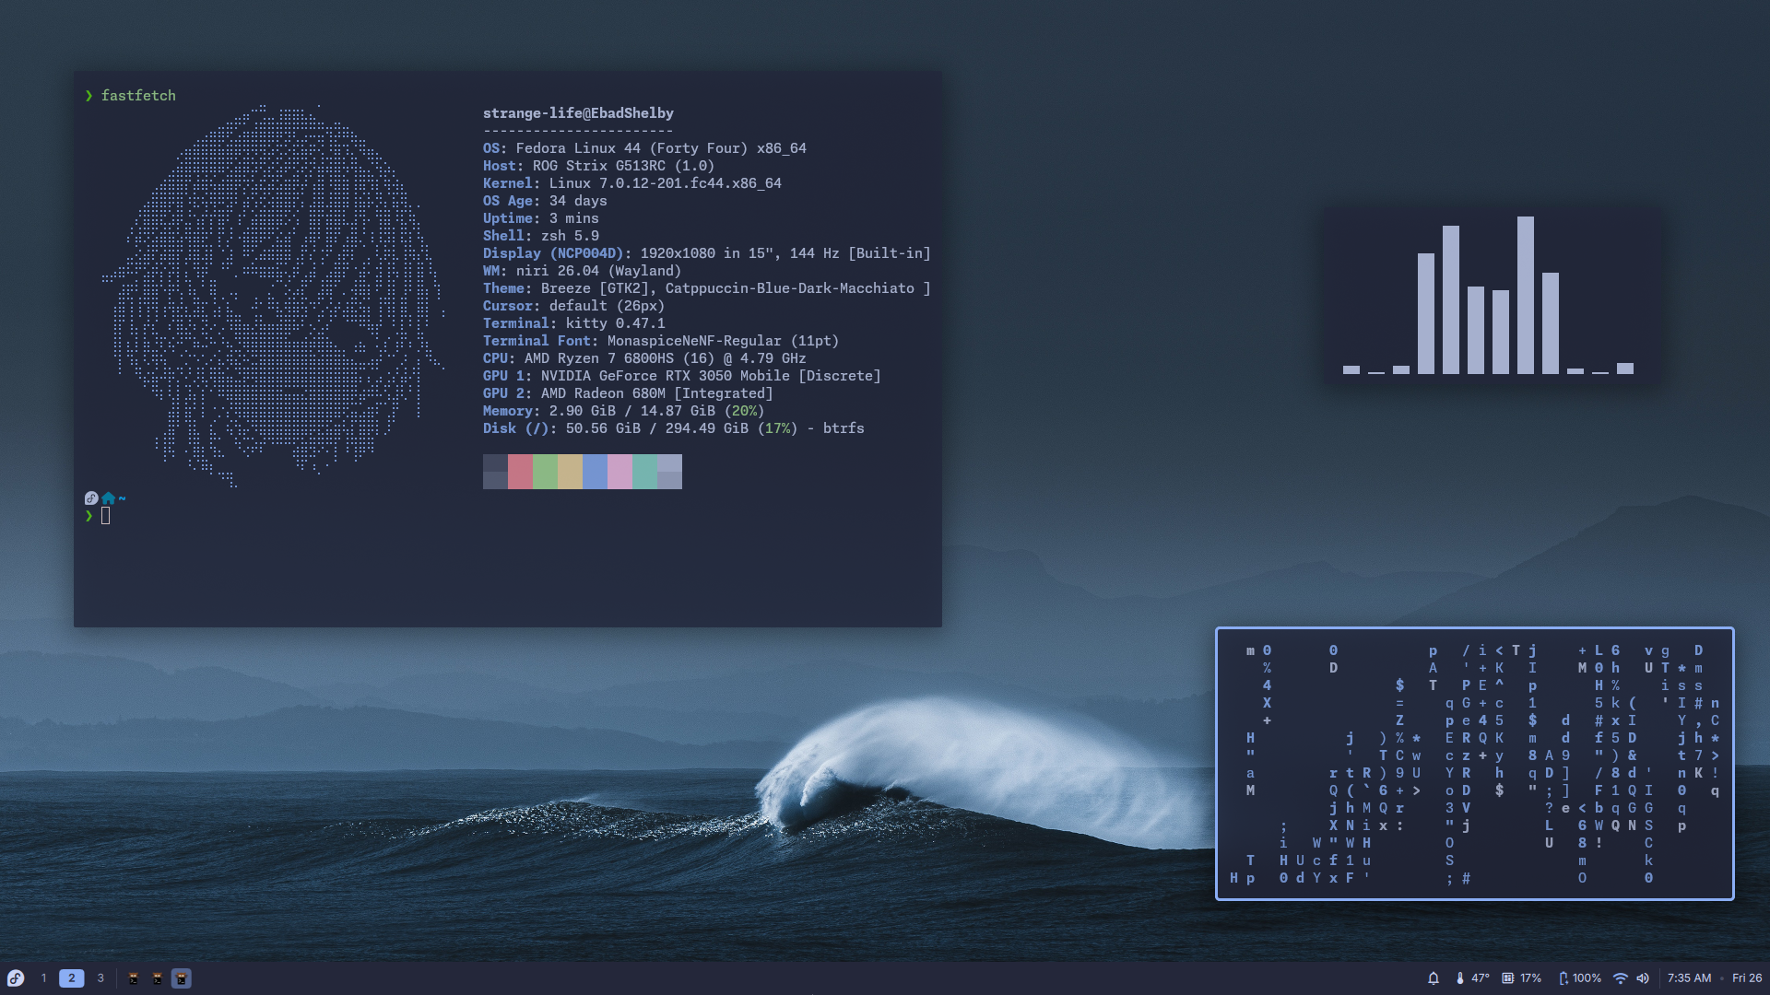This screenshot has height=995, width=1770.
Task: Click the GPU 1 NVIDIA GeForce line
Action: (x=682, y=376)
